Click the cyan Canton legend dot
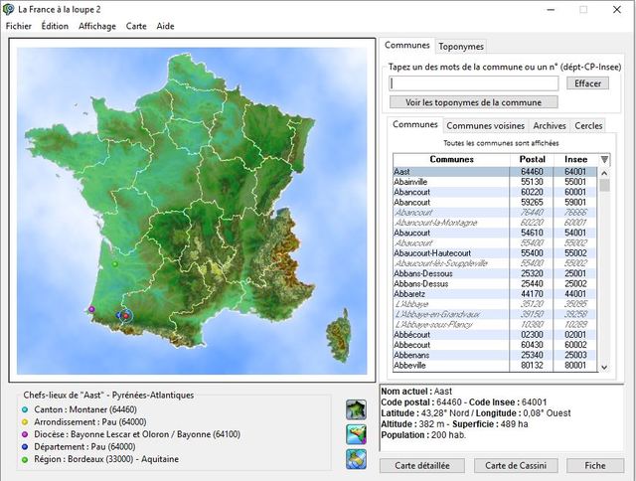 click(x=25, y=410)
